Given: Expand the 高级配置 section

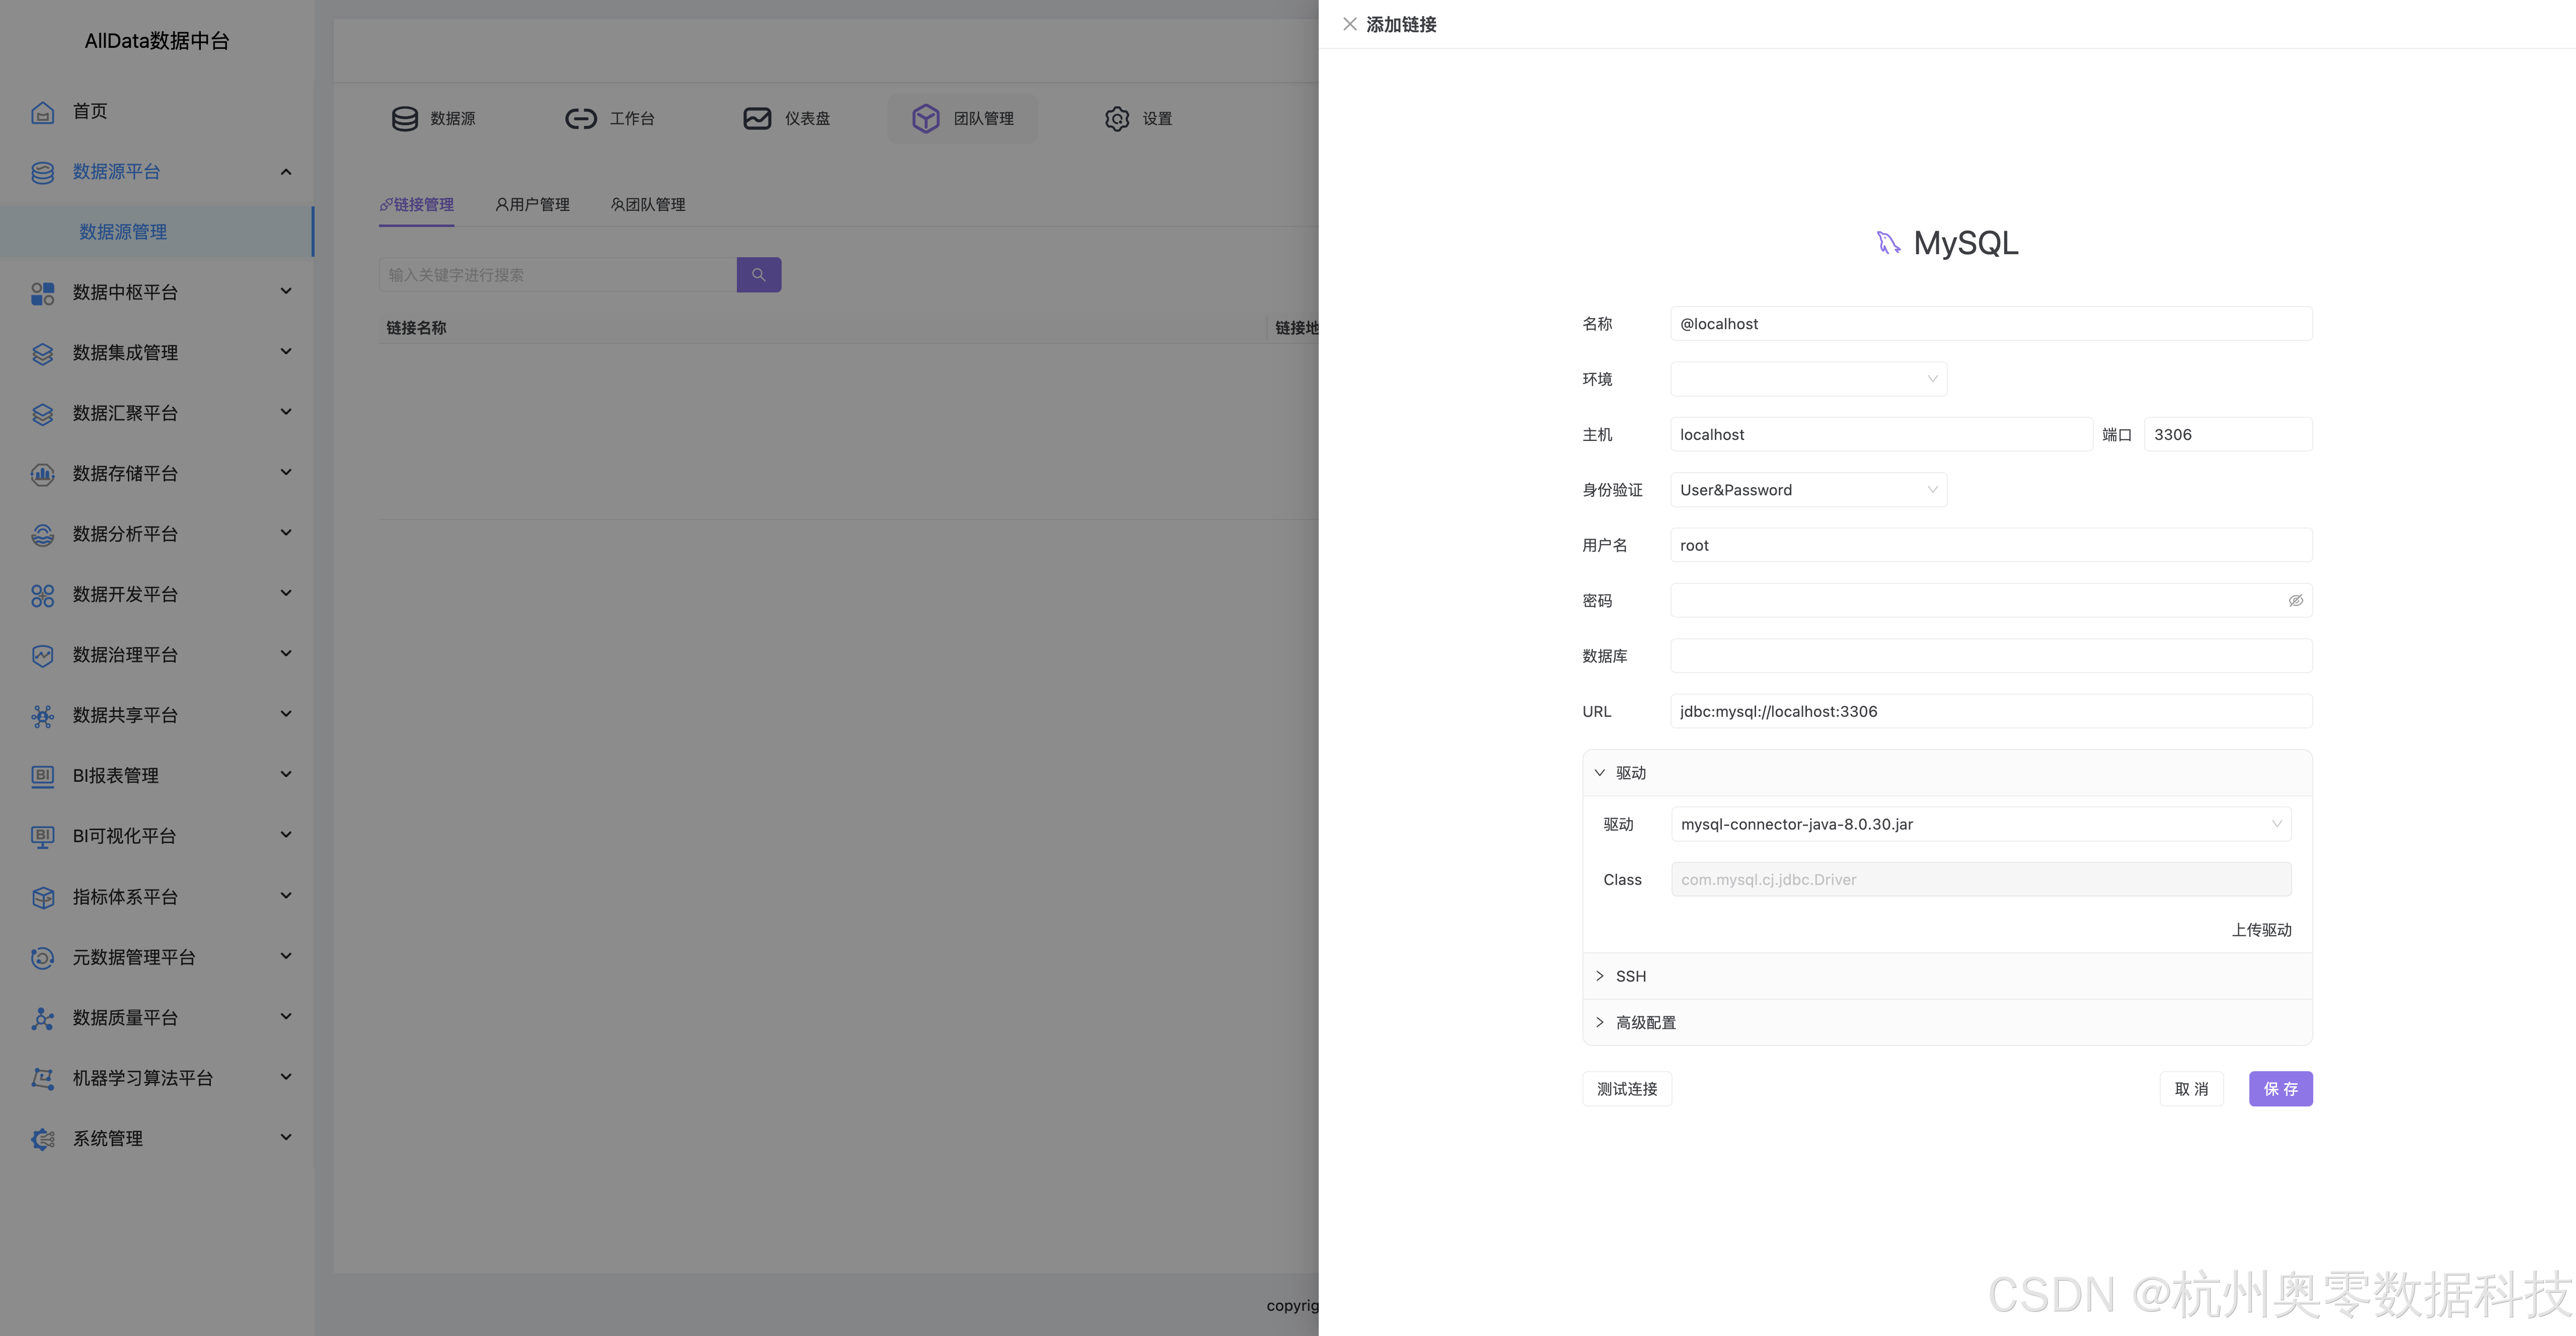Looking at the screenshot, I should [x=1645, y=1022].
